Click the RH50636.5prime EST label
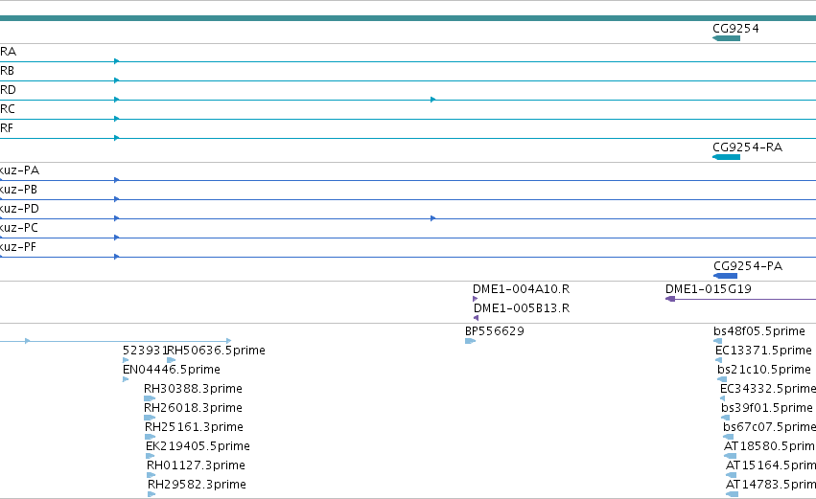This screenshot has width=816, height=499. [216, 351]
